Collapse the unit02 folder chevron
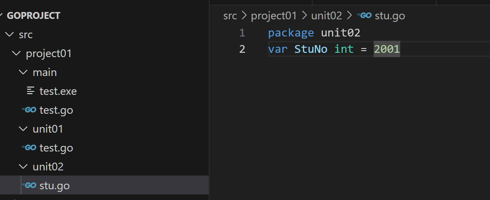This screenshot has width=490, height=200. pos(23,167)
